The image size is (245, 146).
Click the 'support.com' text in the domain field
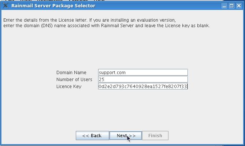[x=112, y=73]
